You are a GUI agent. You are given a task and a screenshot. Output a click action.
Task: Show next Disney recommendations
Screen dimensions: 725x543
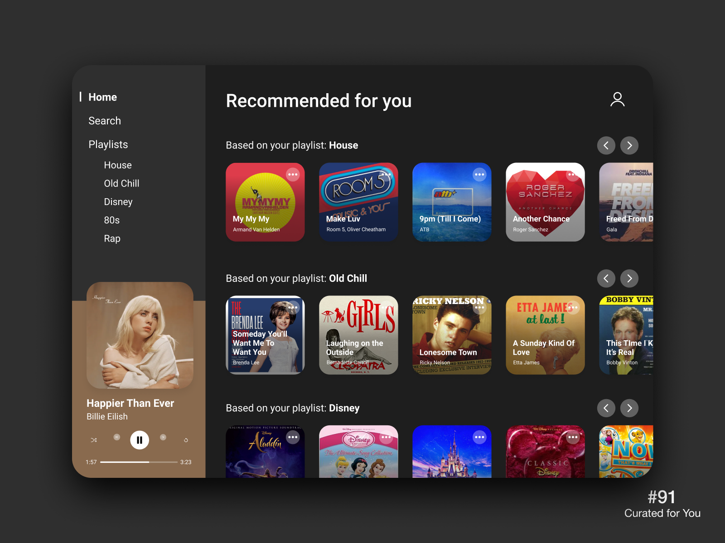pyautogui.click(x=629, y=408)
